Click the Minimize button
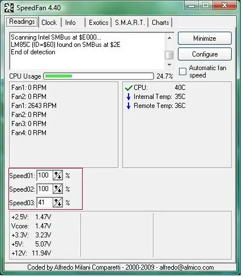 coord(204,38)
